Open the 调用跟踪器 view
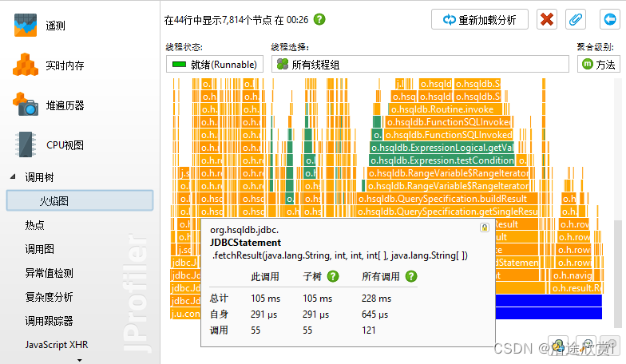 pyautogui.click(x=50, y=321)
